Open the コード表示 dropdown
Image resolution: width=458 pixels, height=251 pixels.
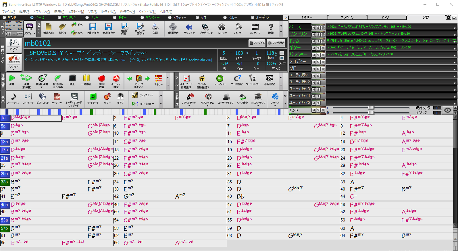[147, 104]
